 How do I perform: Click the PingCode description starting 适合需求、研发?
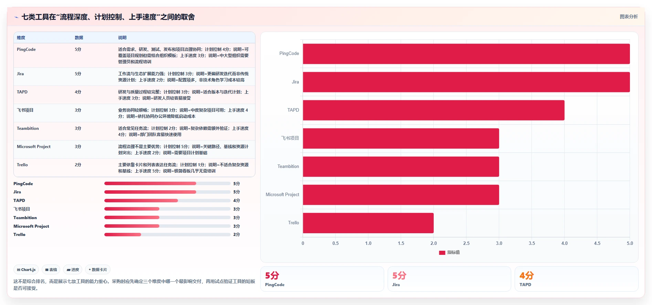click(x=183, y=56)
